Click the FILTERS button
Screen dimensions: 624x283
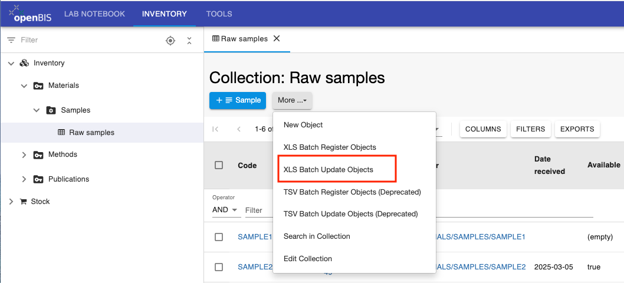tap(530, 129)
